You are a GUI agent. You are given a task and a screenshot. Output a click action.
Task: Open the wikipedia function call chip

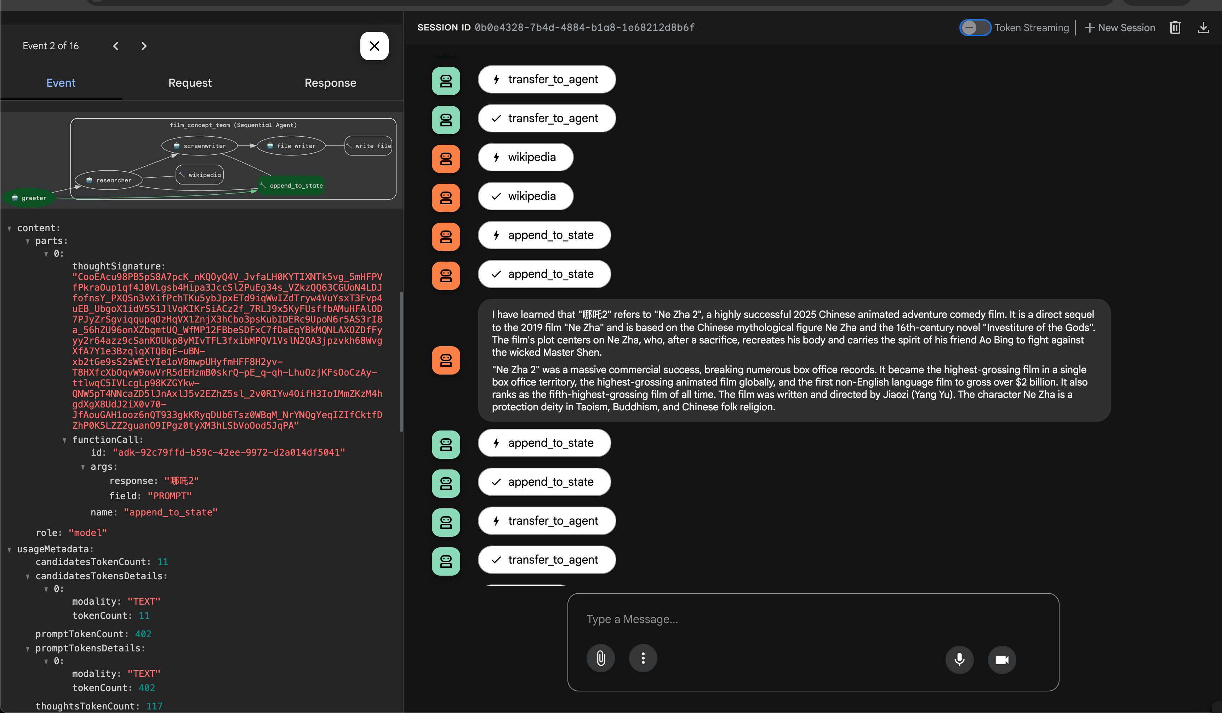pos(525,157)
